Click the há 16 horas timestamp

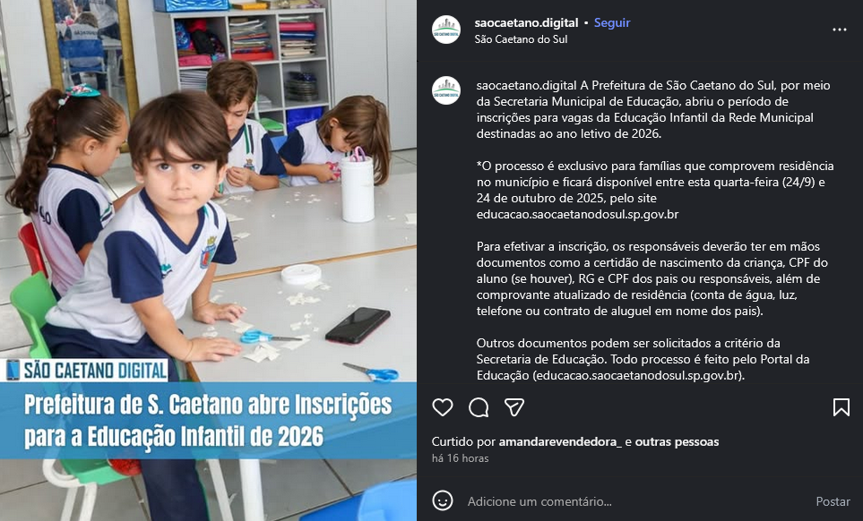460,457
